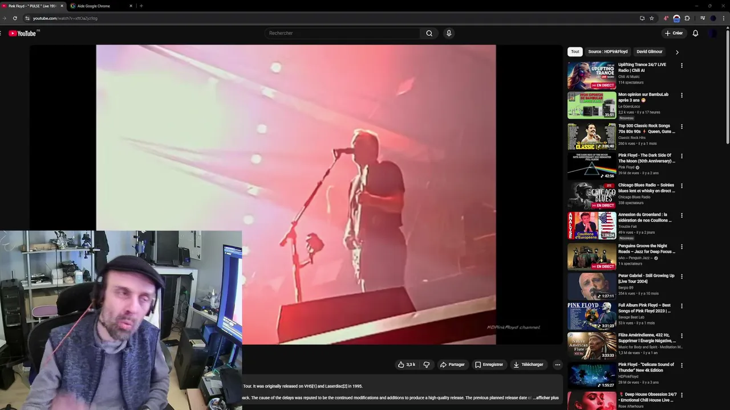Open options for Flûte Amérindienne video
This screenshot has height=410, width=730.
point(682,335)
